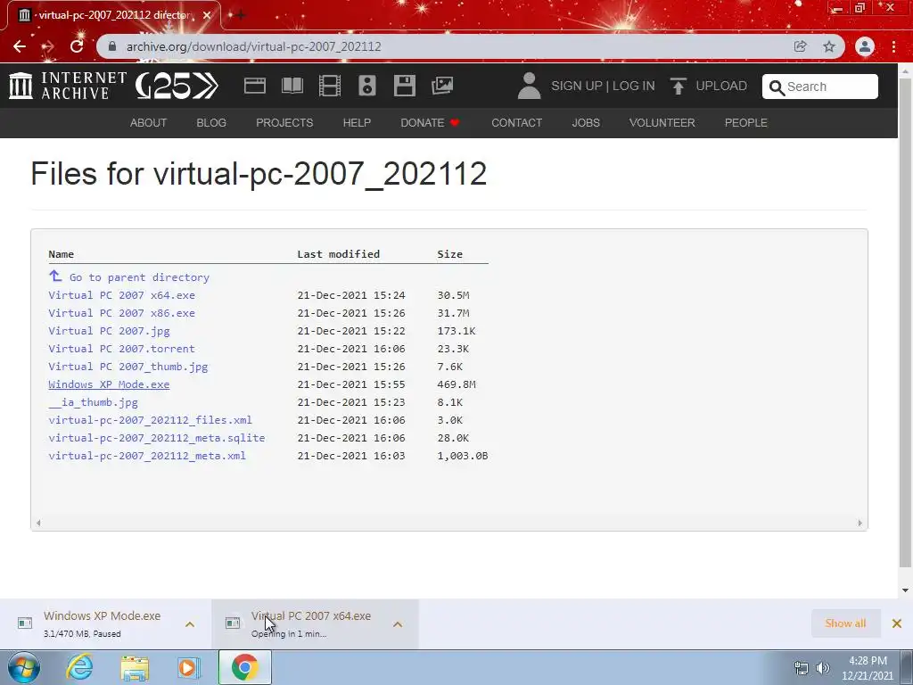Open the DONATE menu item
This screenshot has width=913, height=685.
(x=431, y=123)
